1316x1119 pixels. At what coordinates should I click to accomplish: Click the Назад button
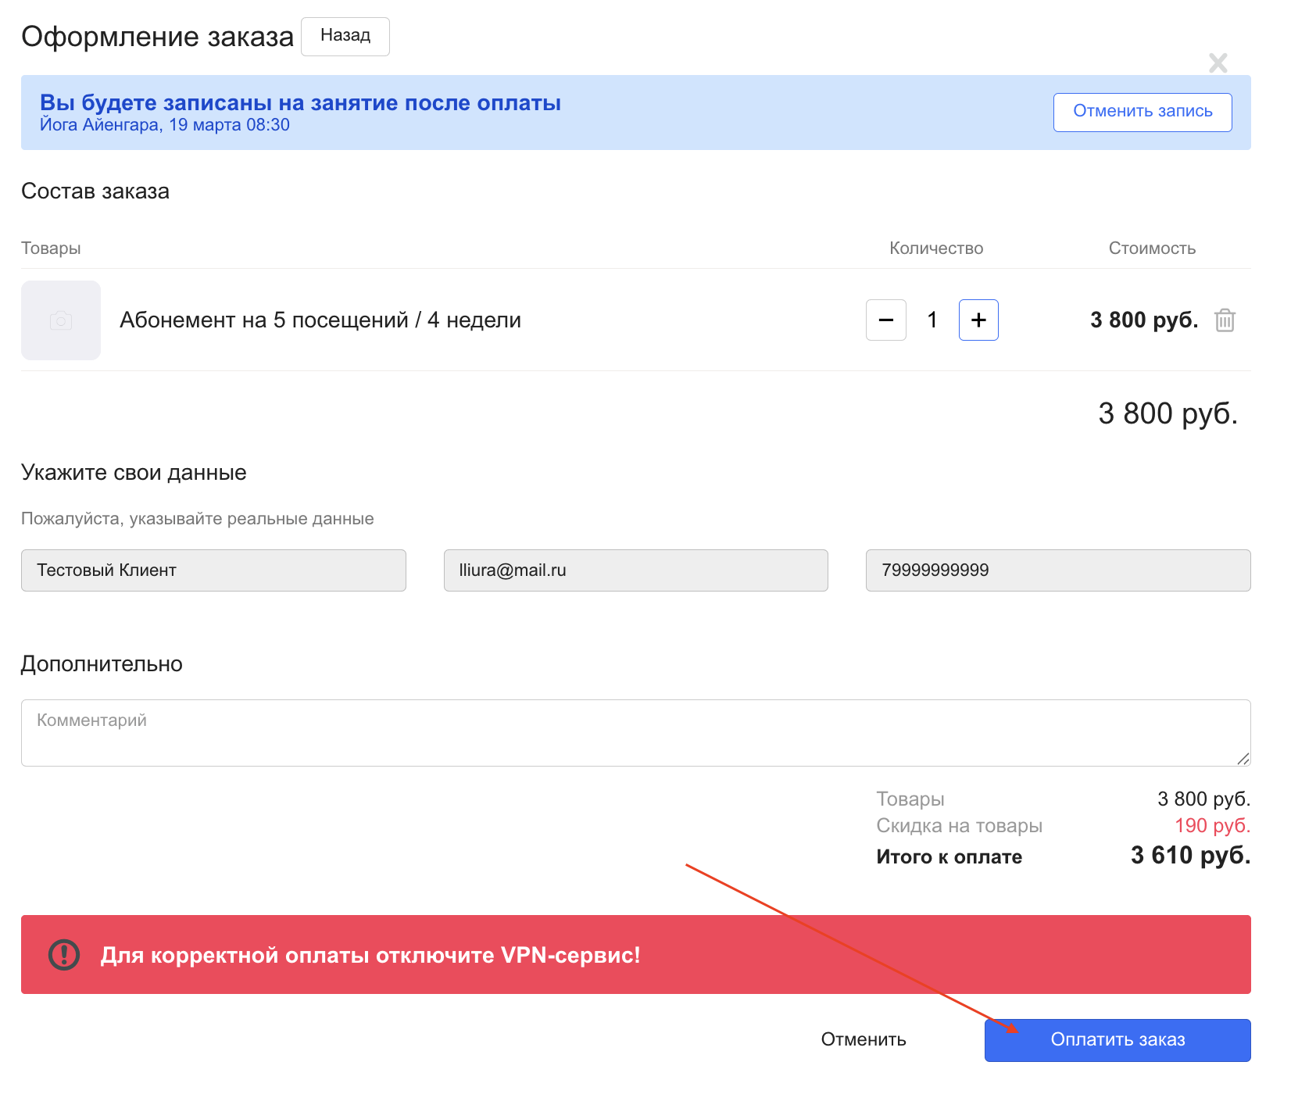(x=345, y=36)
